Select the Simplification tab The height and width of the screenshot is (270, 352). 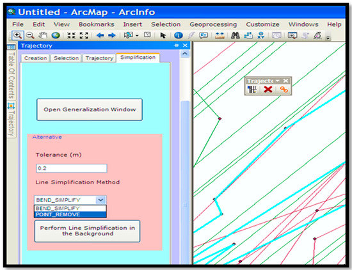[138, 58]
